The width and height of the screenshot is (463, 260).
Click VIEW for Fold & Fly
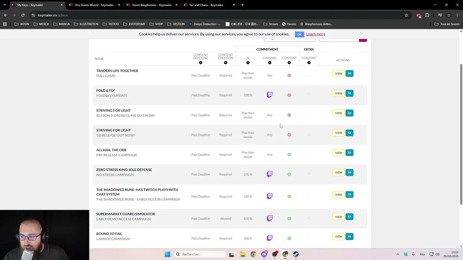[338, 93]
